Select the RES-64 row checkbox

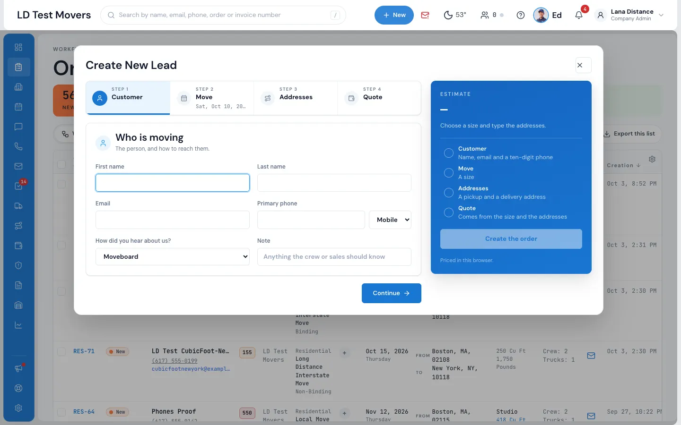[61, 412]
